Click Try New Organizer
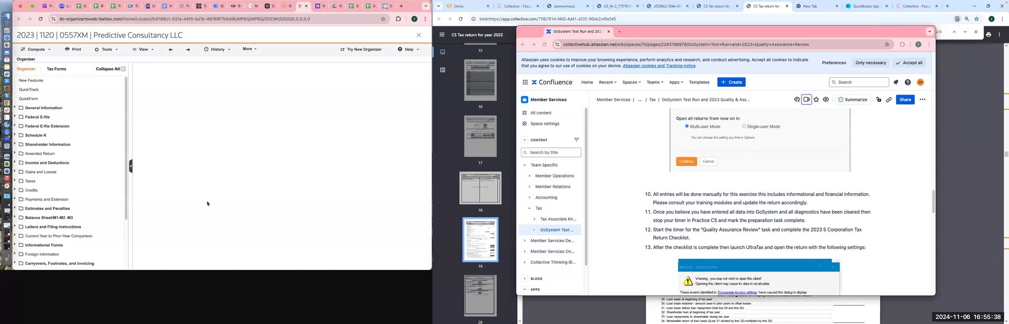Image resolution: width=1009 pixels, height=324 pixels. (361, 49)
